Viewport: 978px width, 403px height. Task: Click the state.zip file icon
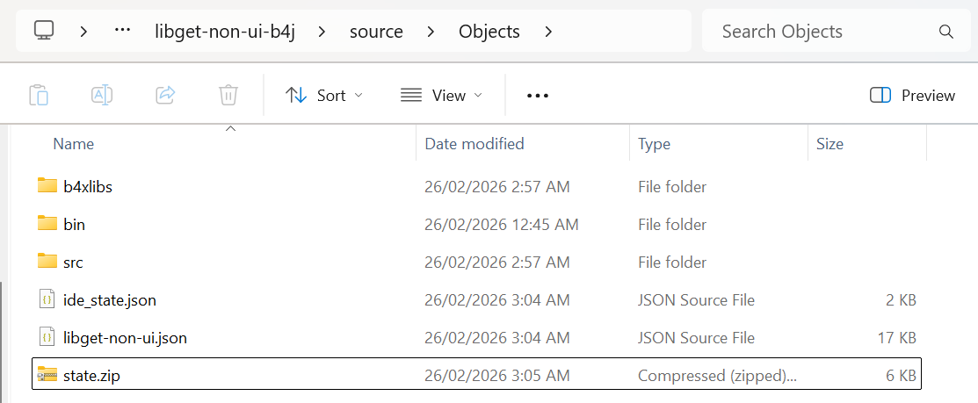click(x=47, y=375)
